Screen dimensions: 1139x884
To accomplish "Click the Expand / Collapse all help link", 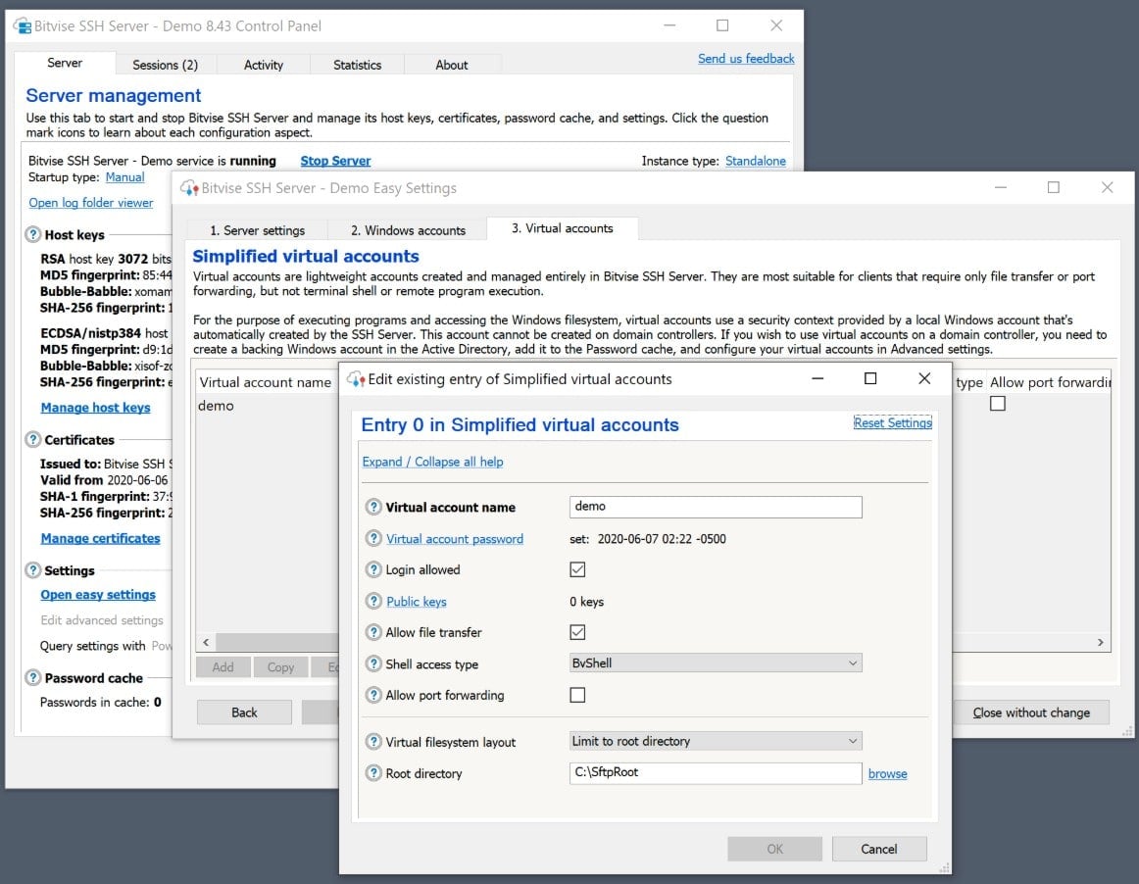I will point(433,462).
